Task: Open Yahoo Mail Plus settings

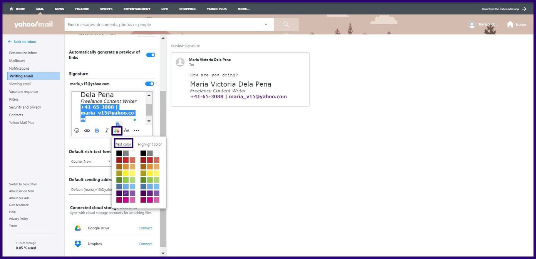Action: click(22, 122)
